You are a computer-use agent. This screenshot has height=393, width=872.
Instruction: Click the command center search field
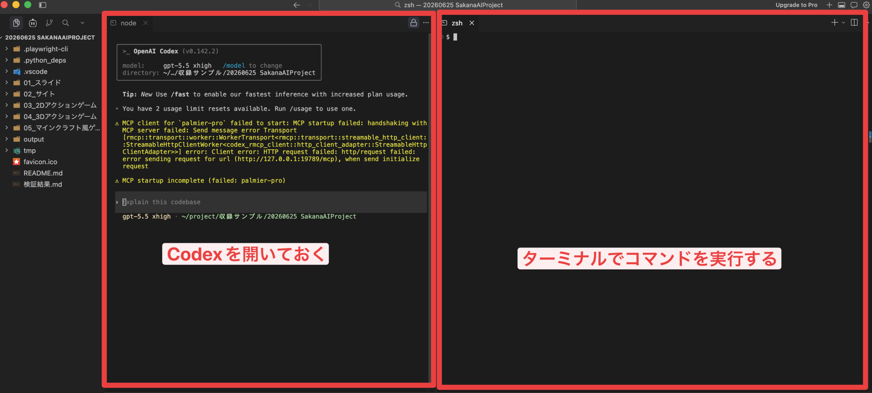448,5
